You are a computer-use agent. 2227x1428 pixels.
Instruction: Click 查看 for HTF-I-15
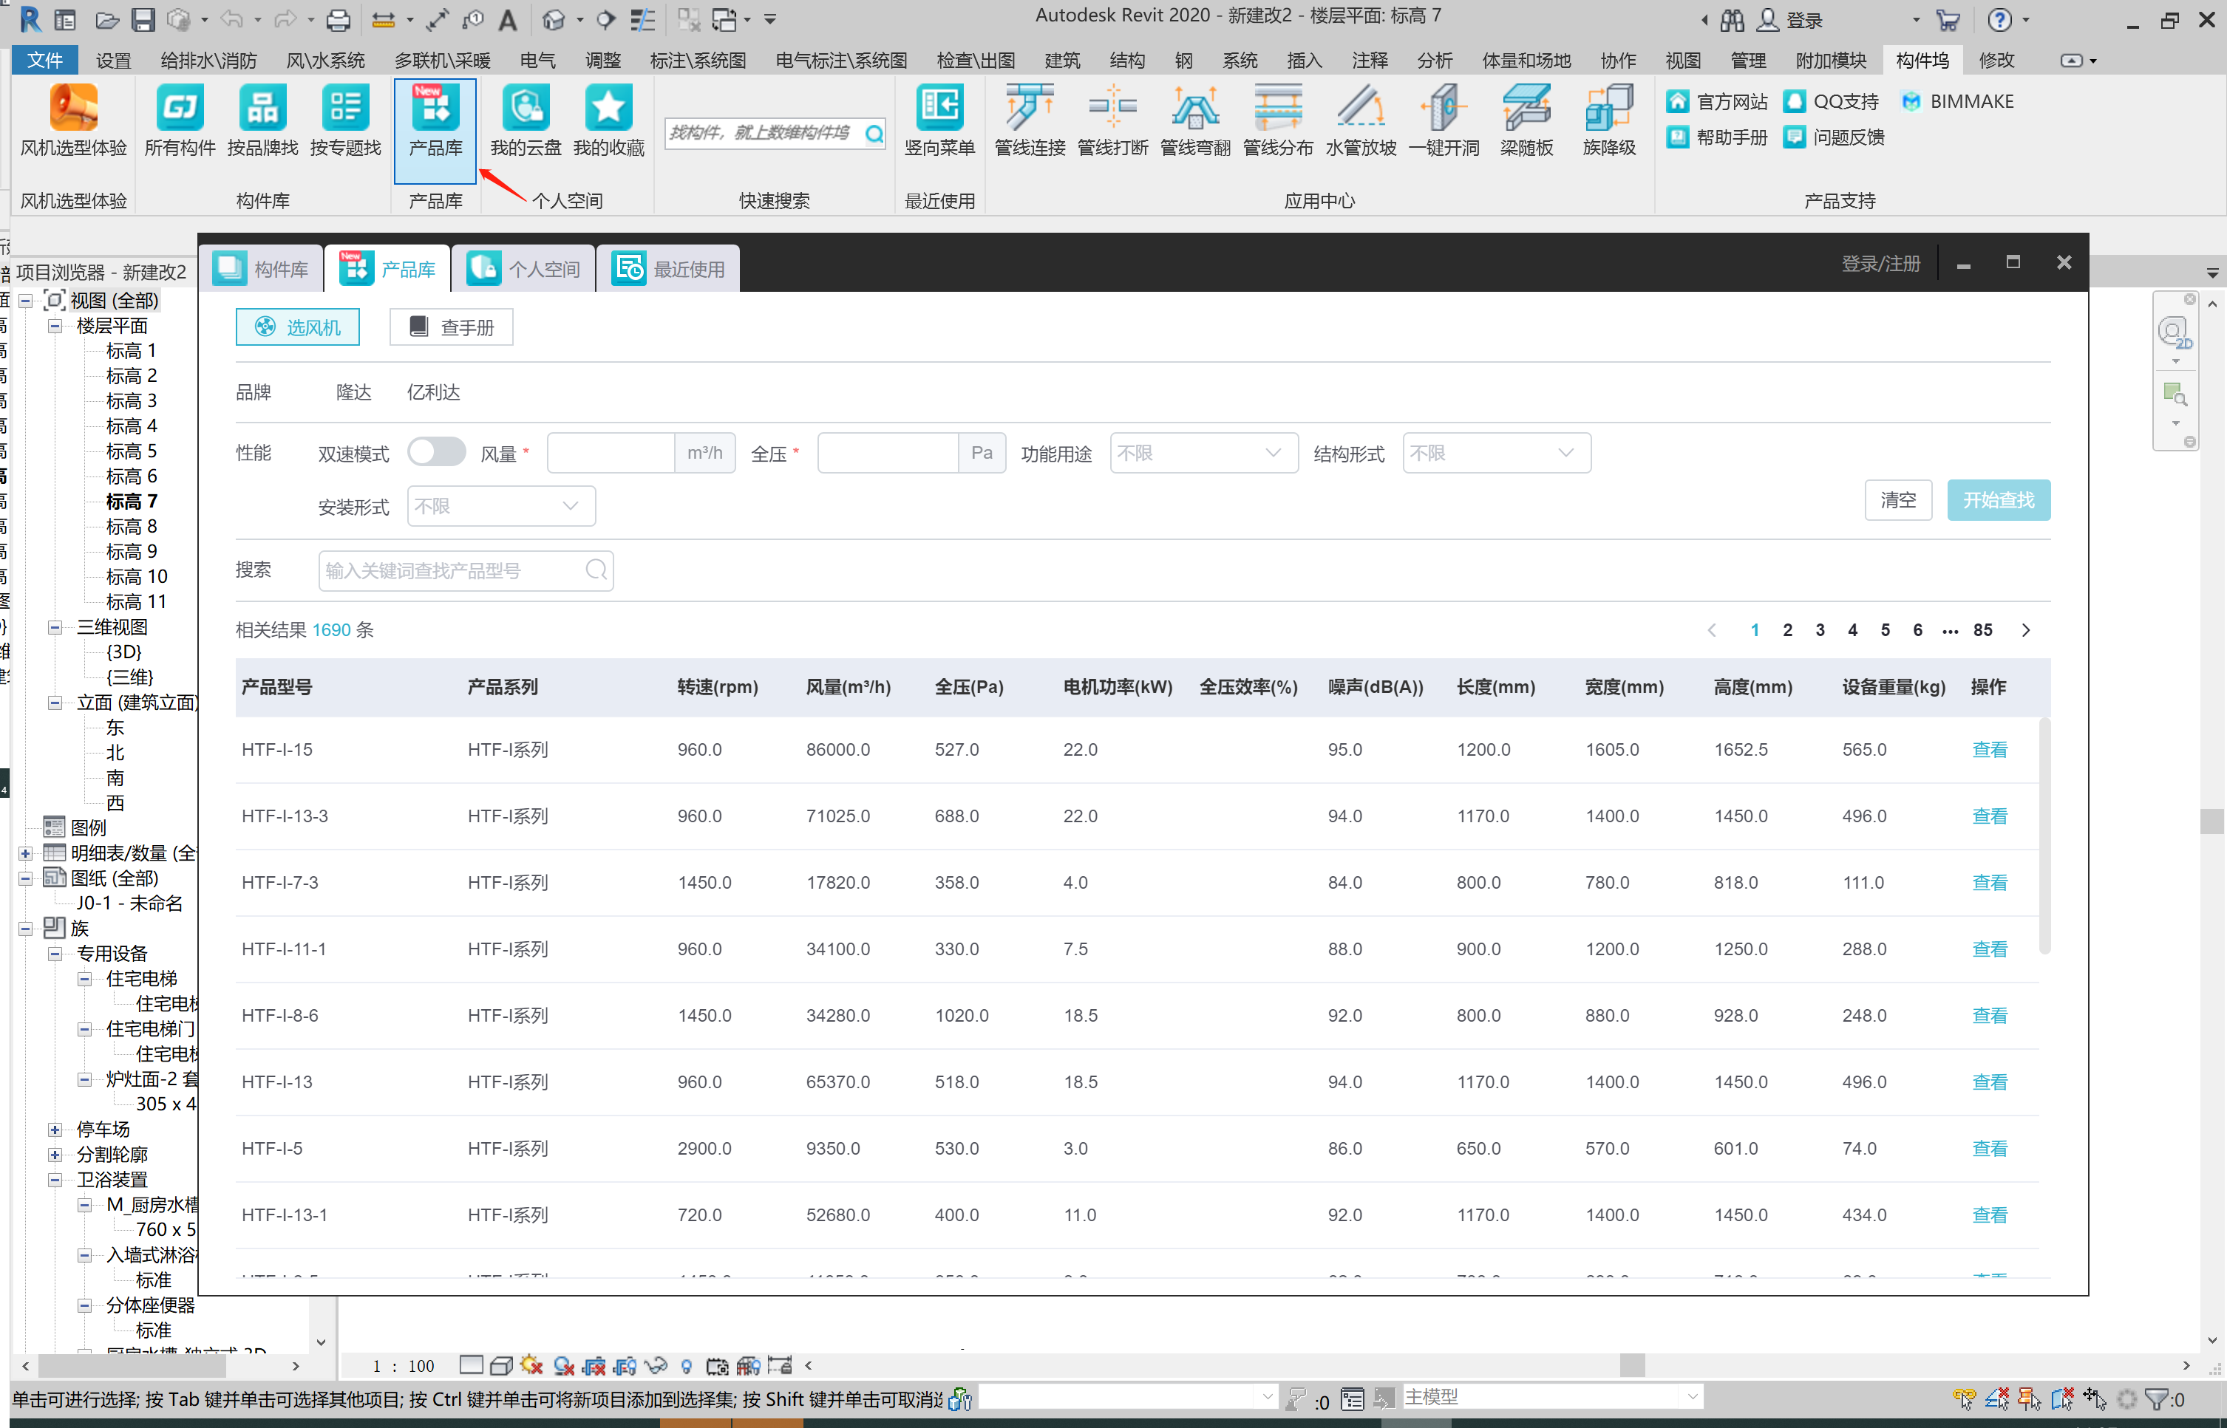tap(1988, 749)
